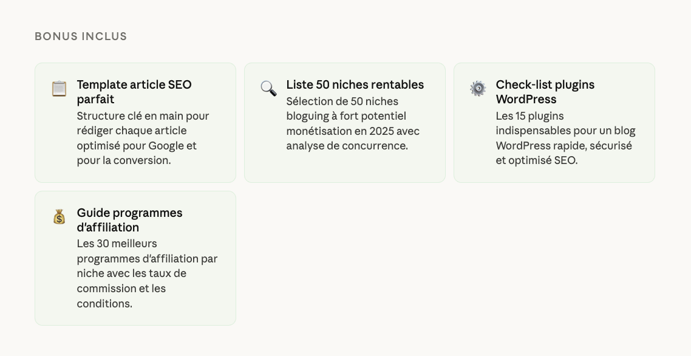This screenshot has height=356, width=691.
Task: Open the Guide programmes d'affiliation title
Action: (x=129, y=220)
